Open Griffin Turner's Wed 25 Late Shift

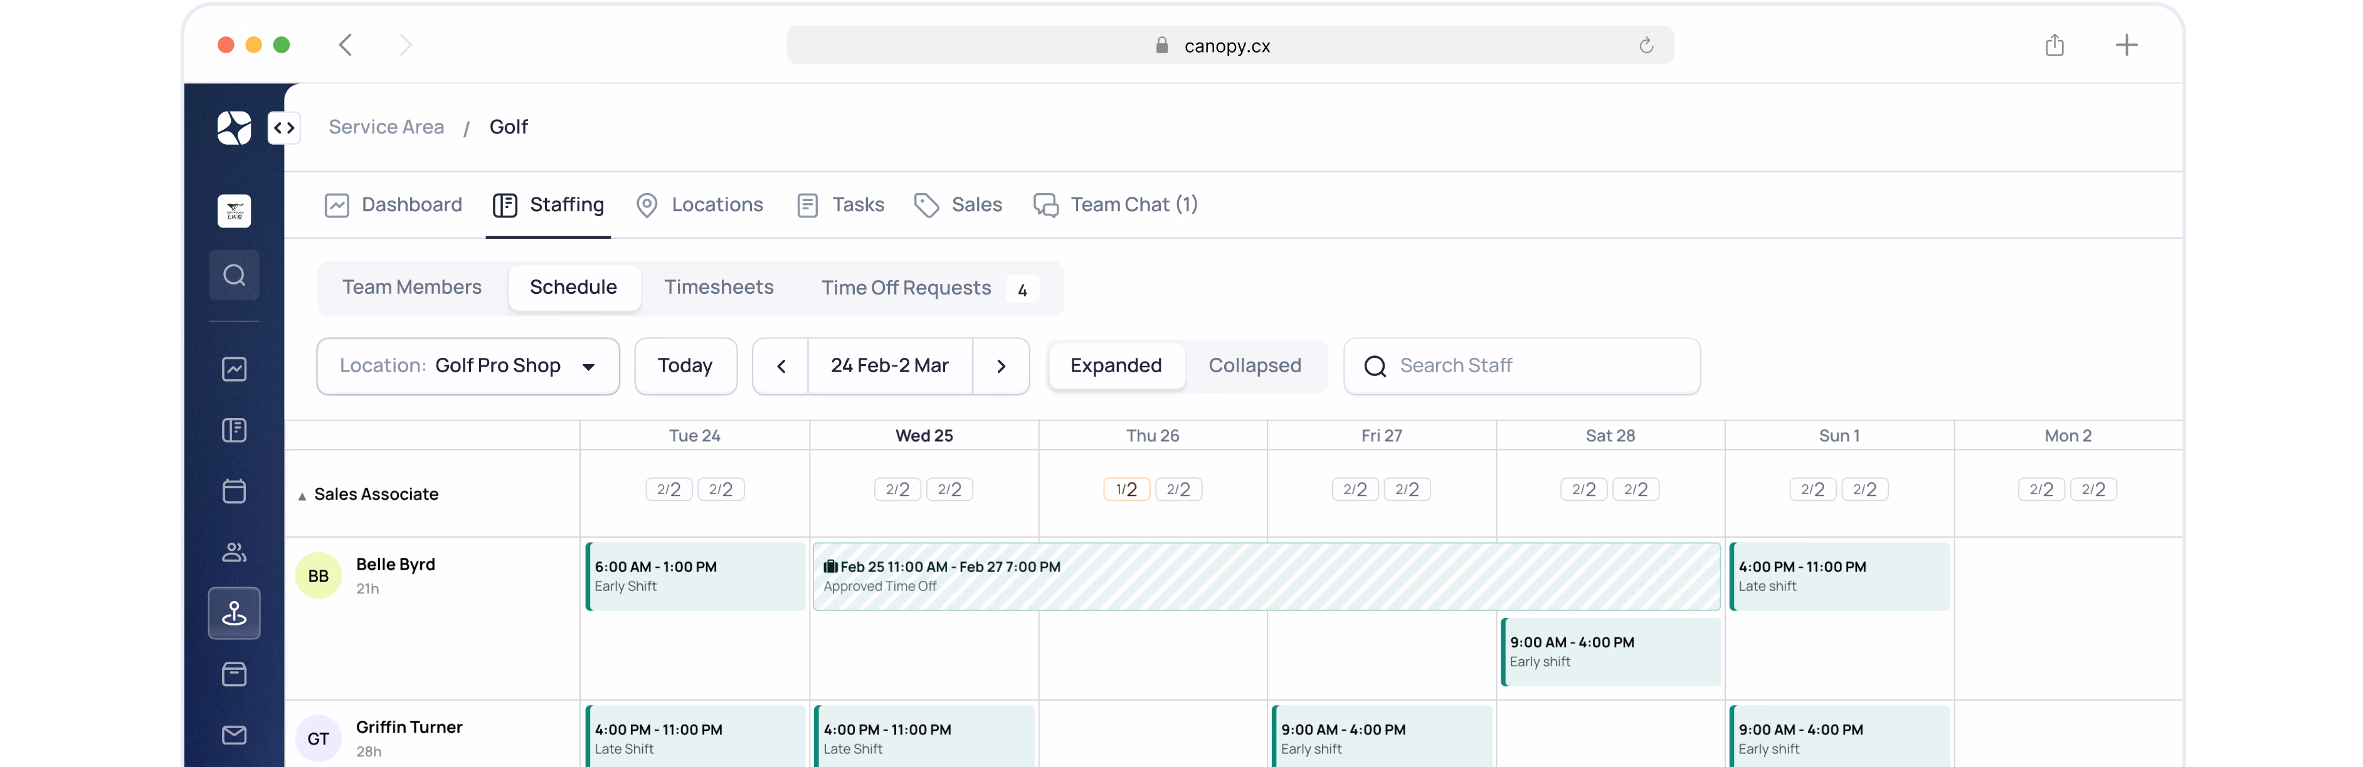click(924, 736)
